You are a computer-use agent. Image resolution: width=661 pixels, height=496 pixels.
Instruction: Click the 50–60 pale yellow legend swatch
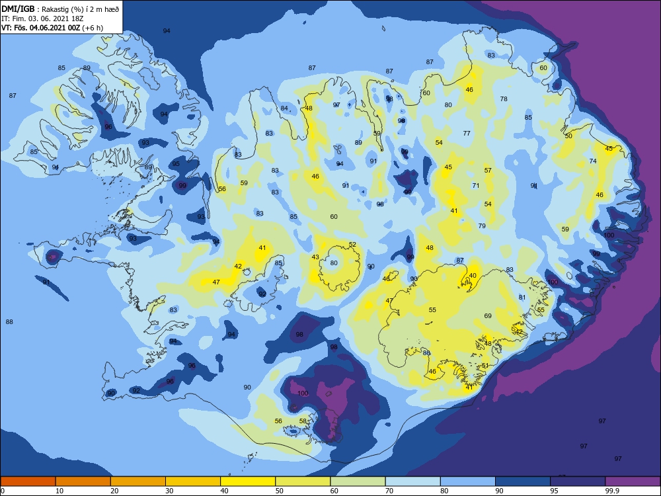click(x=303, y=481)
